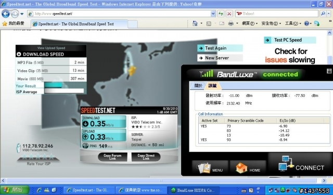Click the Yahoo! search box
Screen dimensions: 333x195
[x=277, y=14]
